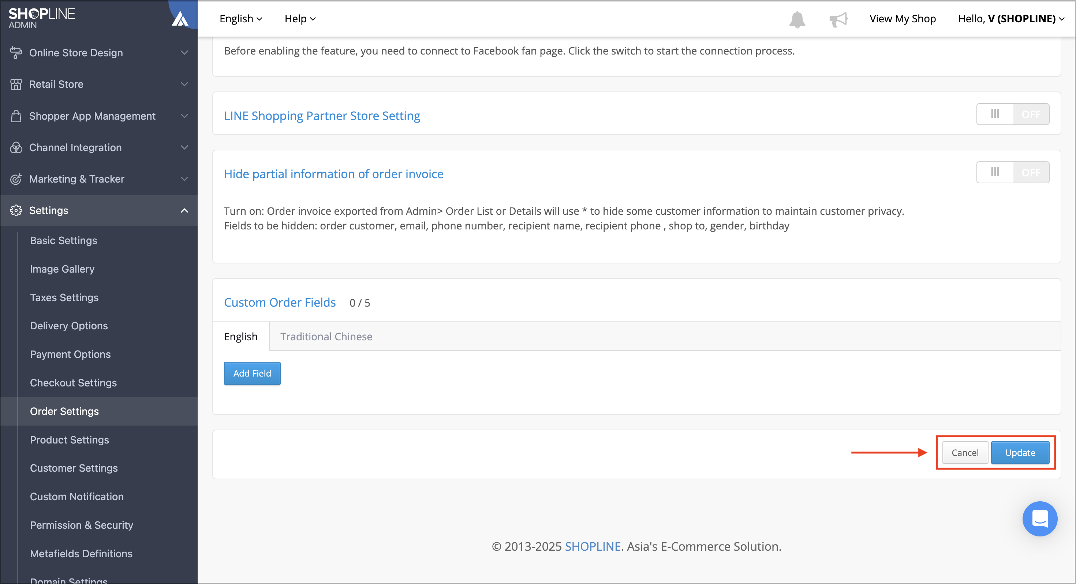Open Checkout Settings in sidebar
Screen dimensions: 1076x584
click(x=73, y=383)
